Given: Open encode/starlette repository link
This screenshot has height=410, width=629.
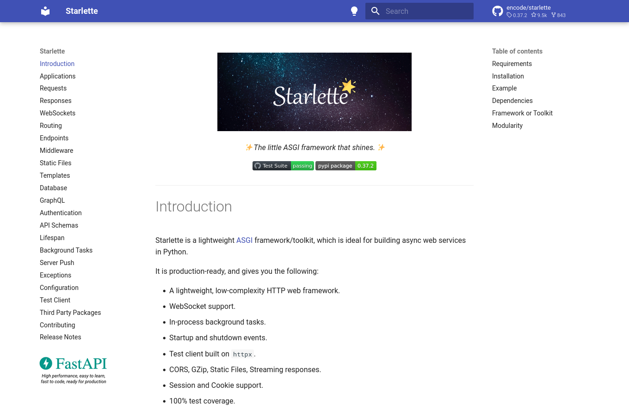Looking at the screenshot, I should point(529,8).
